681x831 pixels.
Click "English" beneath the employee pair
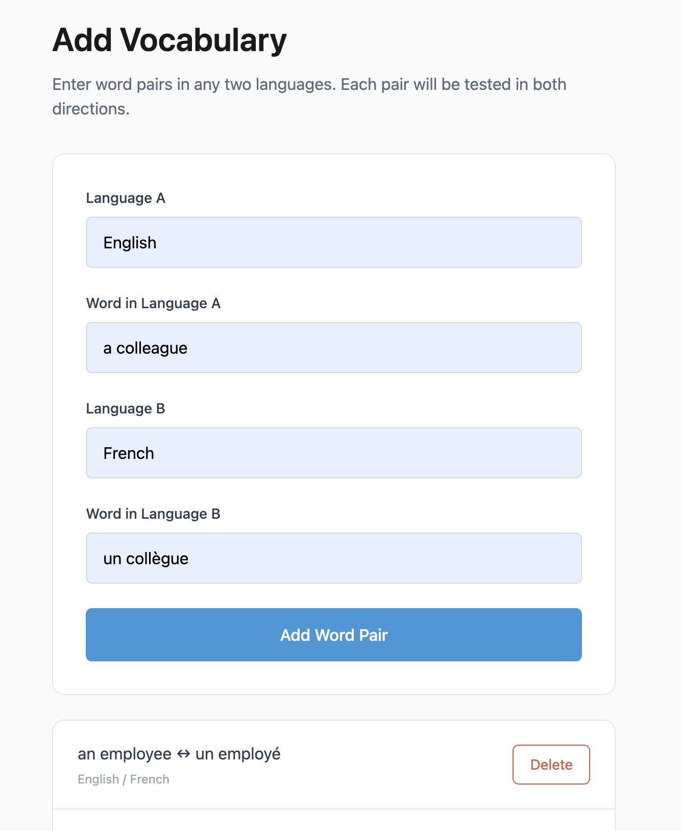click(x=99, y=779)
